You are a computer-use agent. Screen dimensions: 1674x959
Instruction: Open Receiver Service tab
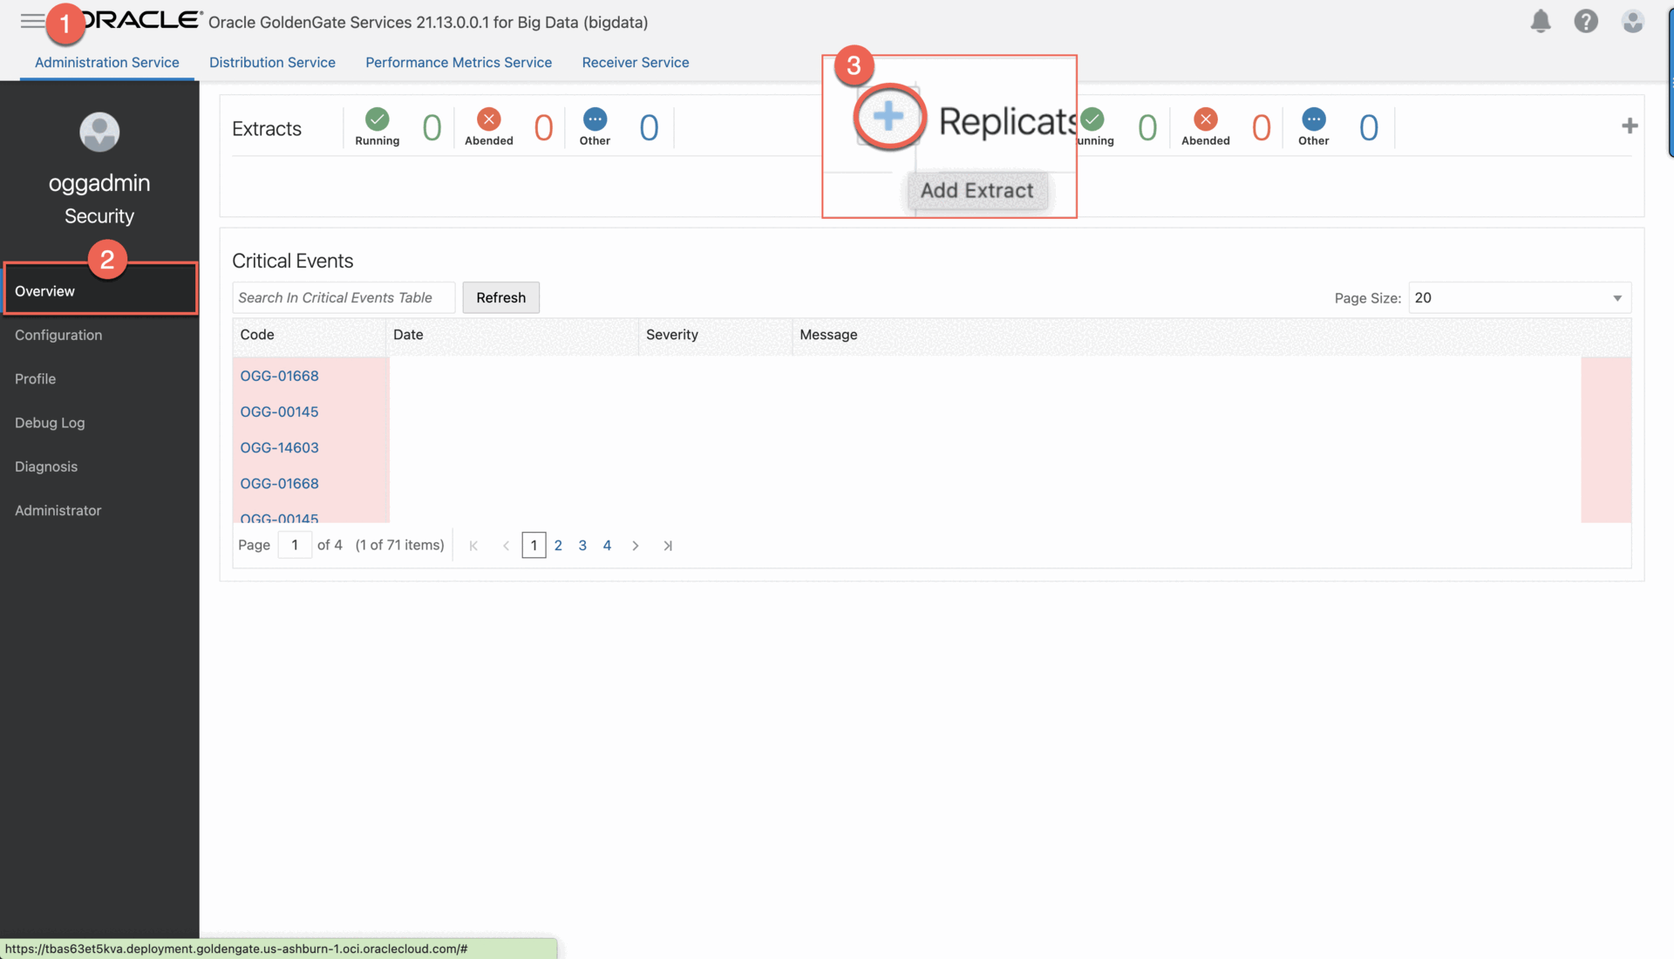[x=635, y=63]
